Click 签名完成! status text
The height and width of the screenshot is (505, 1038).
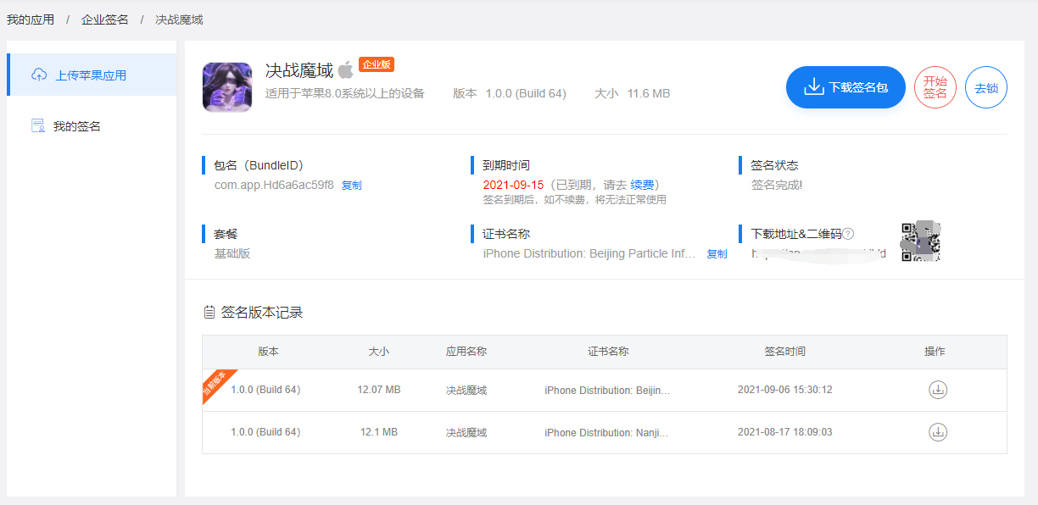point(777,185)
